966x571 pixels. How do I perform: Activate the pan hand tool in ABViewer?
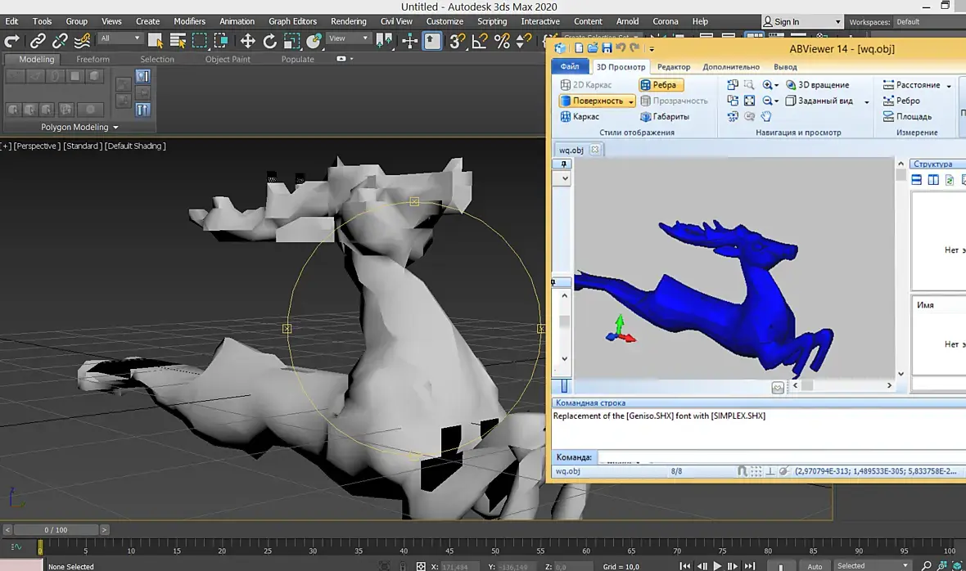click(766, 116)
